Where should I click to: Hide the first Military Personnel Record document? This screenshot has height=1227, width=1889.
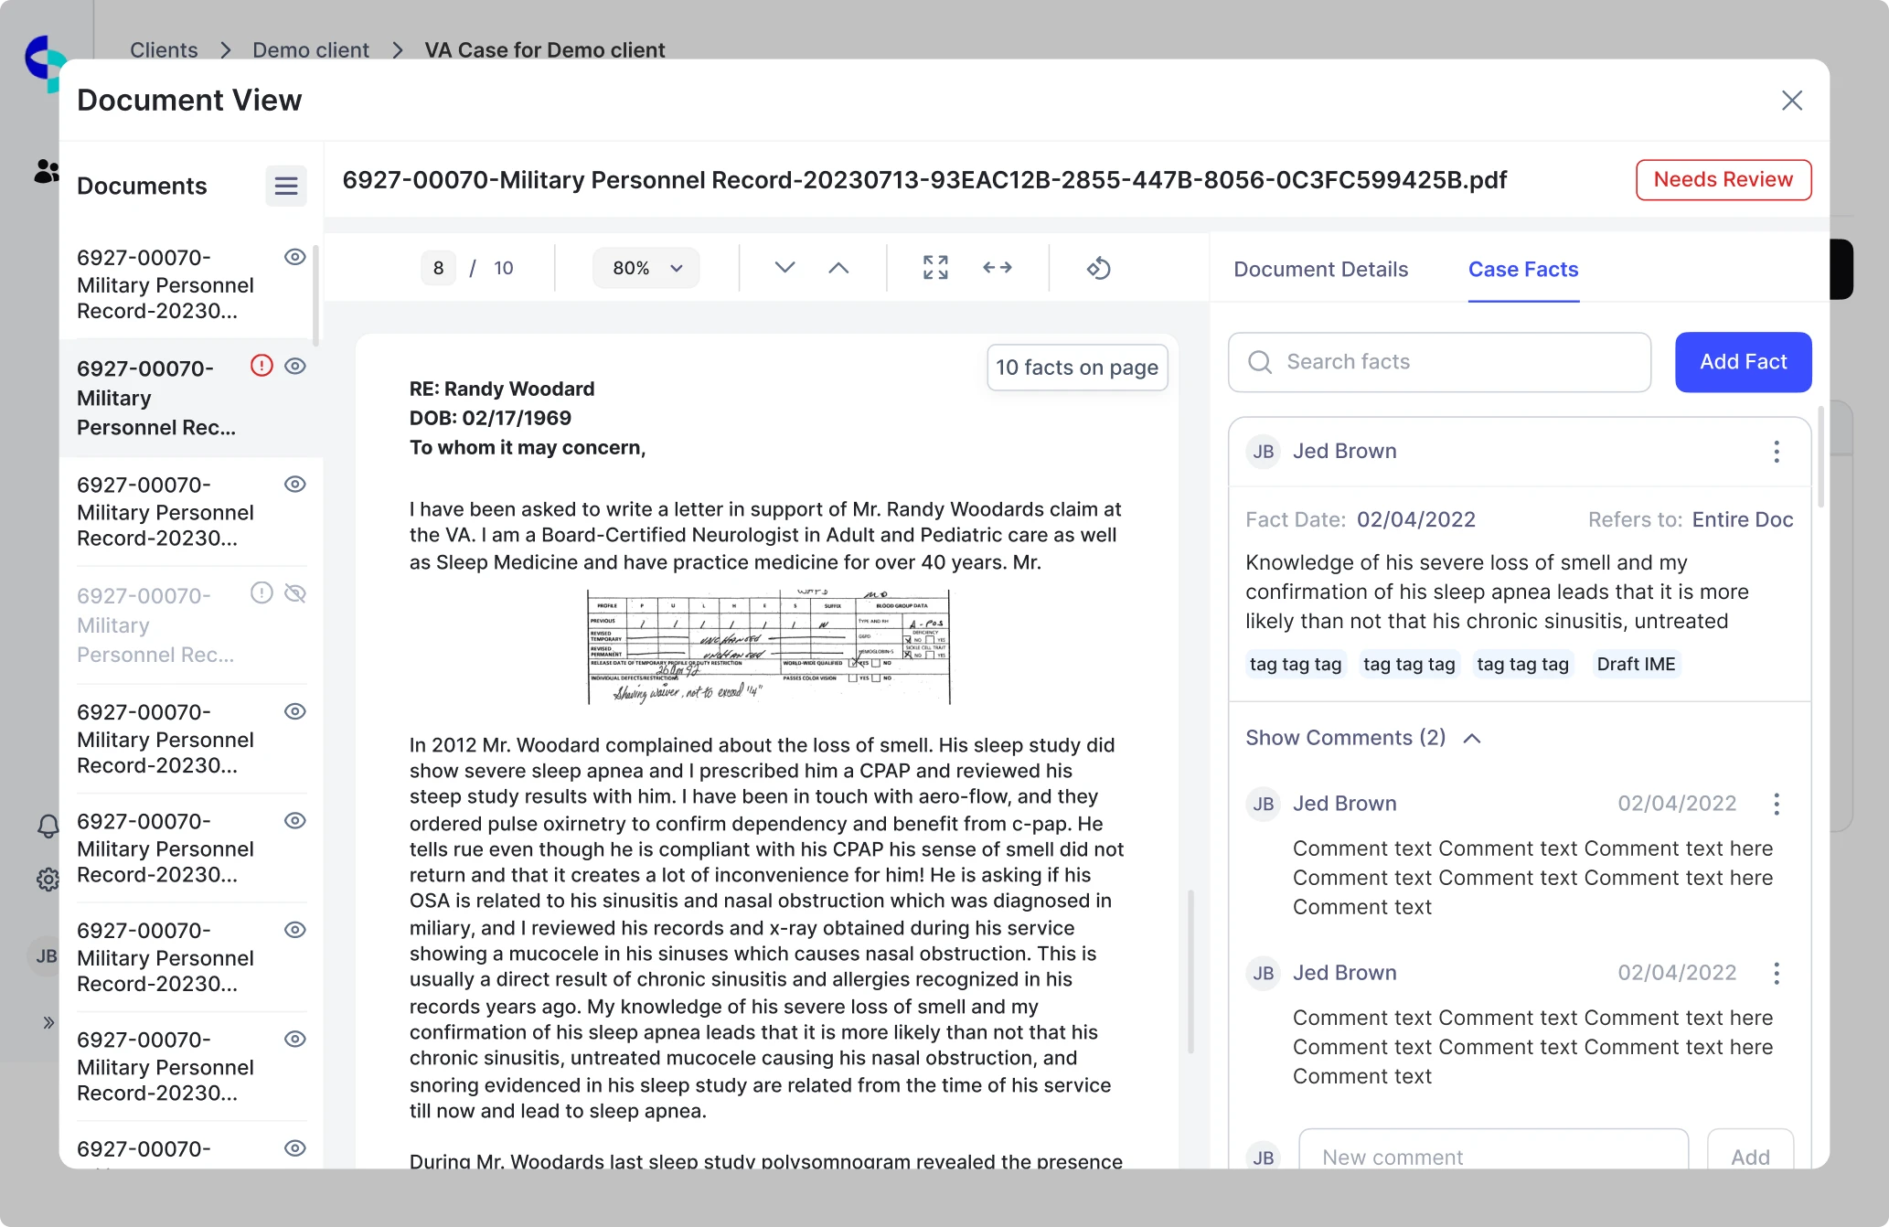click(294, 257)
